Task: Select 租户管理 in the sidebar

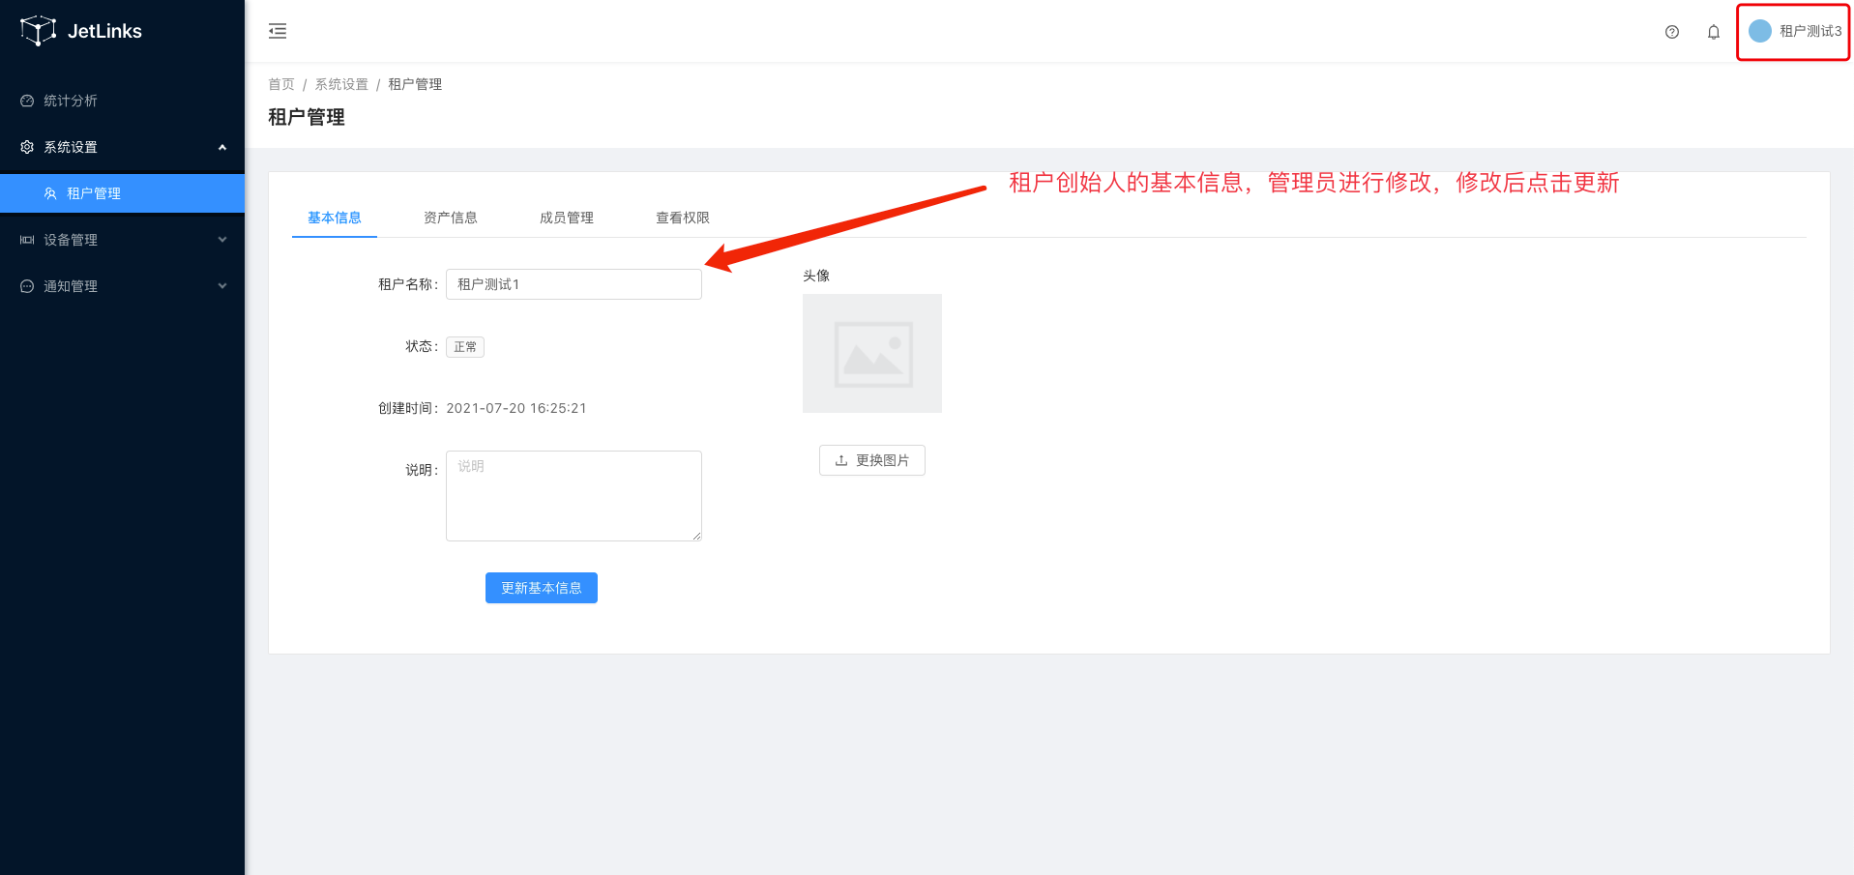Action: click(122, 193)
